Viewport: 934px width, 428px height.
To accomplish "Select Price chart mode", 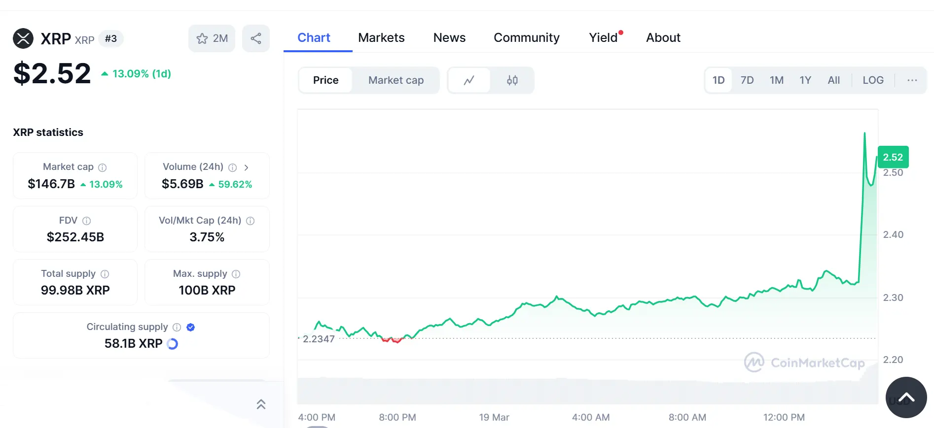I will [x=326, y=80].
